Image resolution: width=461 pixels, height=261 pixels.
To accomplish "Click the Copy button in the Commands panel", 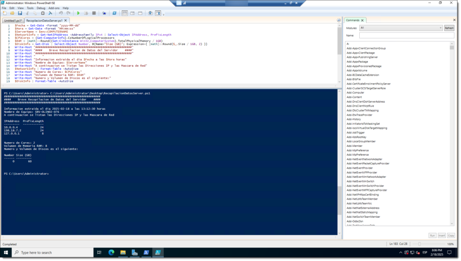I will (x=451, y=235).
